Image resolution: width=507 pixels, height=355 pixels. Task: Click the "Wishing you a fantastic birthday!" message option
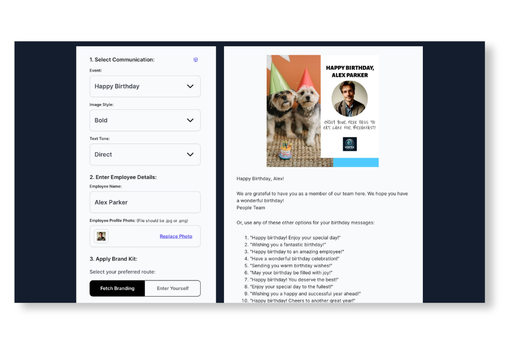coord(287,244)
